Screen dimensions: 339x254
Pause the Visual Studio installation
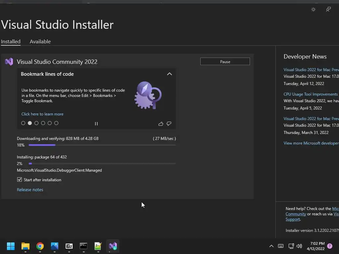coord(225,62)
